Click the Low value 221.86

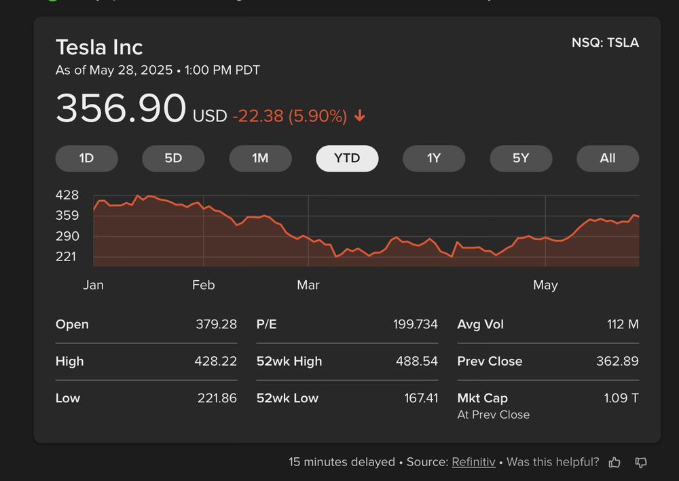pos(217,398)
